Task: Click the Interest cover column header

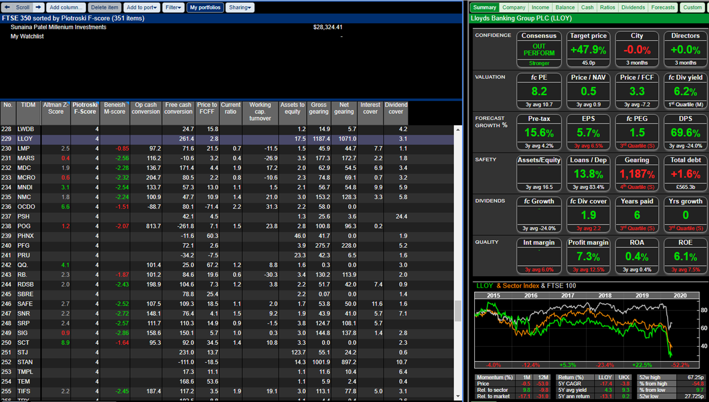Action: coord(370,112)
